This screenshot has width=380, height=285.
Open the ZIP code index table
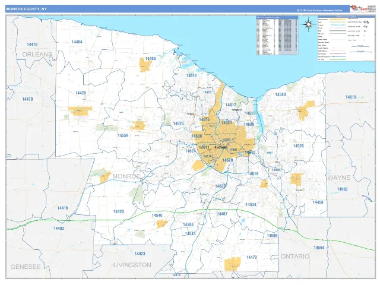click(x=277, y=36)
